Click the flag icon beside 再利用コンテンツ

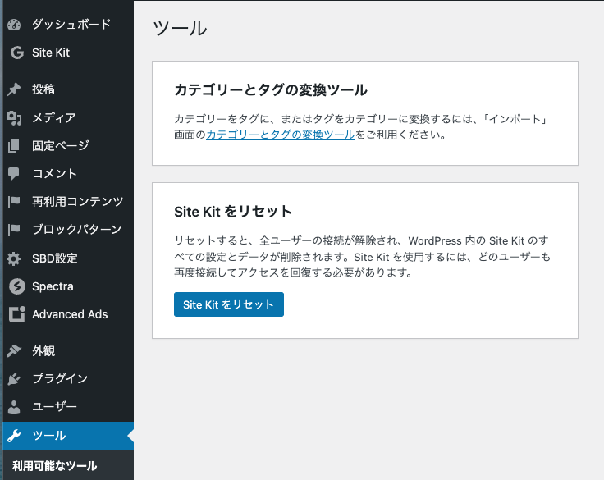click(14, 202)
